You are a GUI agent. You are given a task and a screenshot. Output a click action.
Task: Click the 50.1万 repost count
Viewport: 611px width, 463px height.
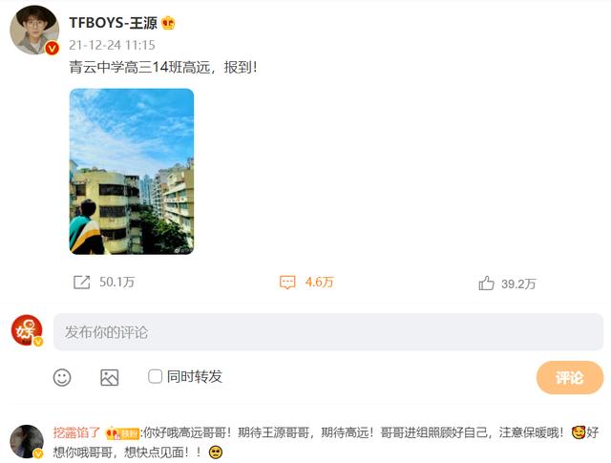(x=116, y=282)
